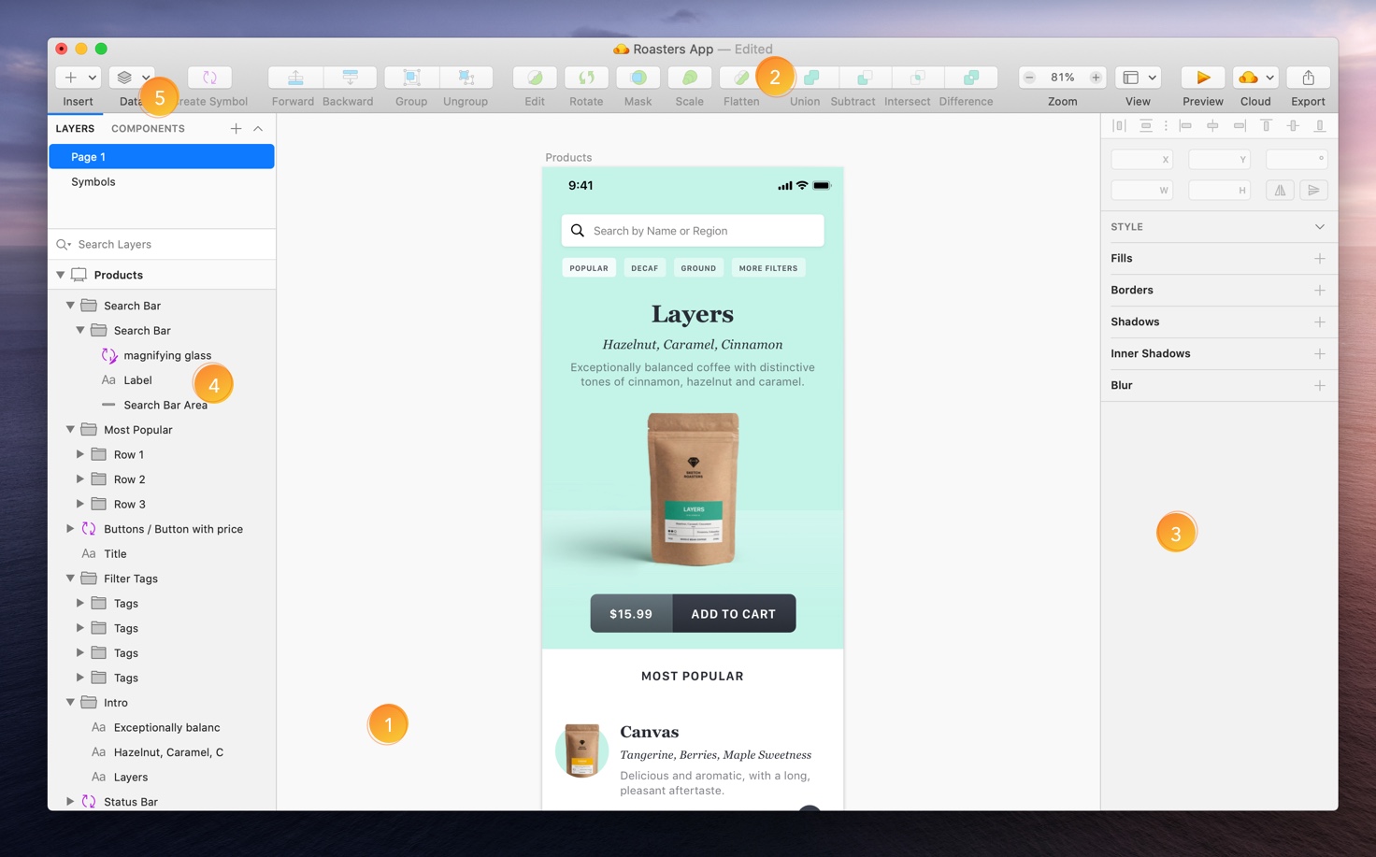Open the Insert dropdown menu

(x=78, y=78)
